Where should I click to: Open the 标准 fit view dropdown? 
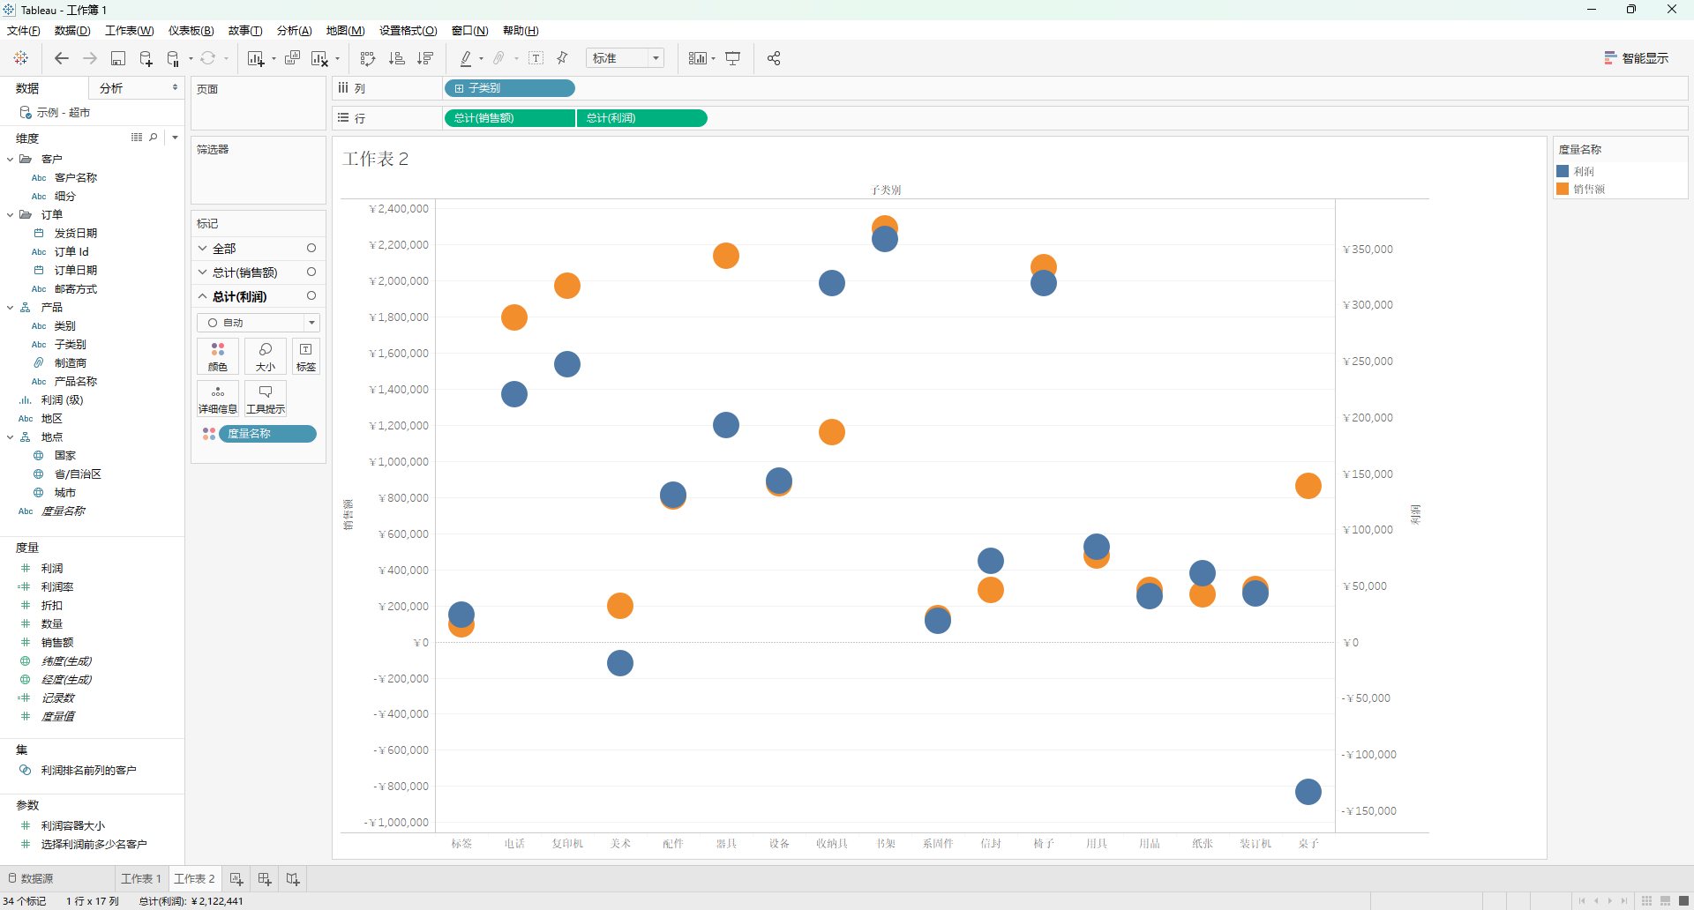625,58
